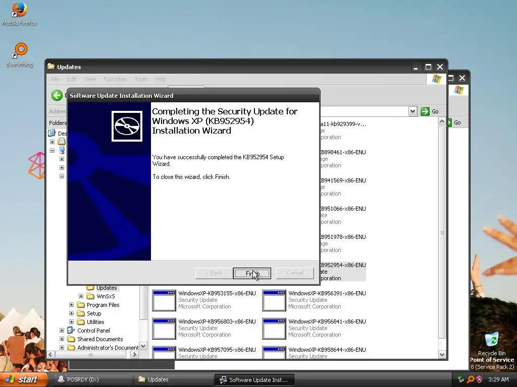Expand the Program Files folder node

[x=71, y=305]
